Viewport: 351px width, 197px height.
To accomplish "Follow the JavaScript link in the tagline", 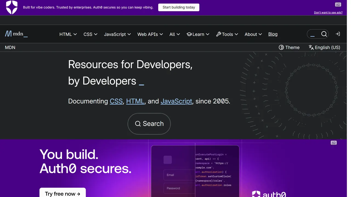I will (x=176, y=101).
